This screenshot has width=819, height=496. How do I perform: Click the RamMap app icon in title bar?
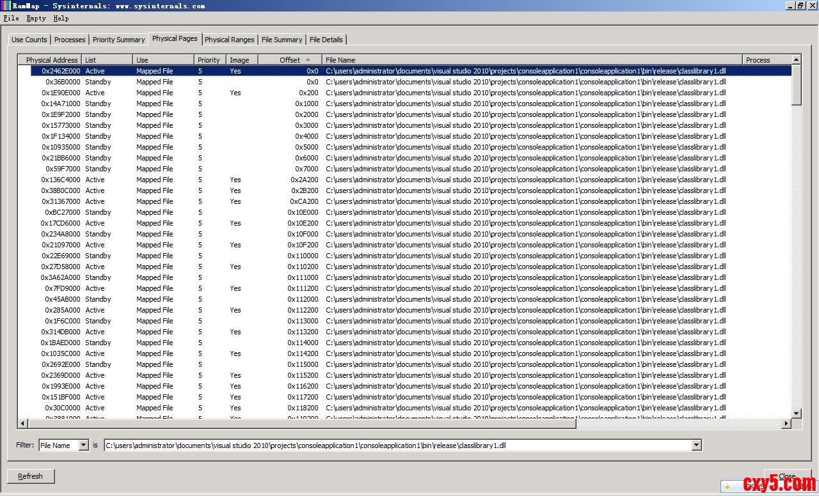(6, 6)
